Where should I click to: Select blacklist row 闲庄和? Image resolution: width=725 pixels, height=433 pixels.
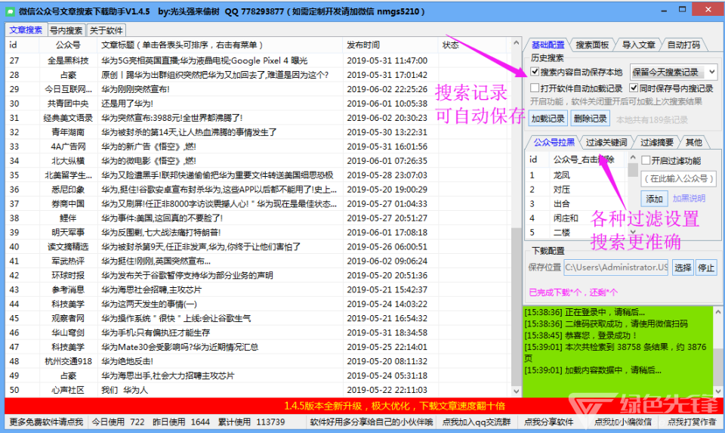pyautogui.click(x=576, y=218)
